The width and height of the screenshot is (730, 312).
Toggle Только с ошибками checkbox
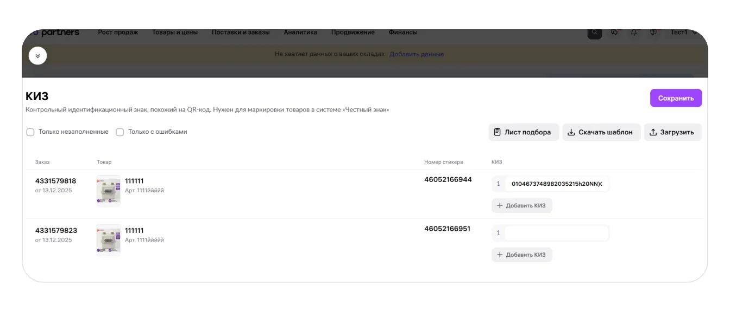pyautogui.click(x=120, y=132)
